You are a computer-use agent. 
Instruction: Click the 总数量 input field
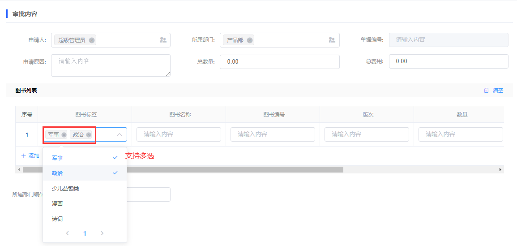280,62
